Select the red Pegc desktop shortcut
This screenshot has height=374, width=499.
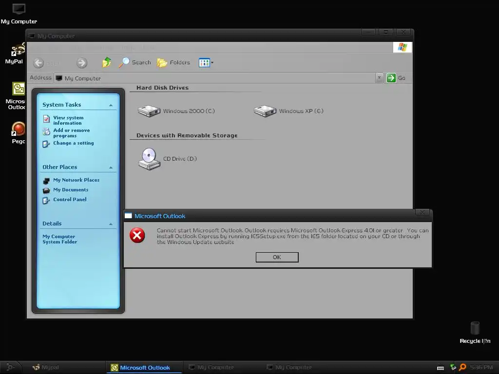point(18,132)
